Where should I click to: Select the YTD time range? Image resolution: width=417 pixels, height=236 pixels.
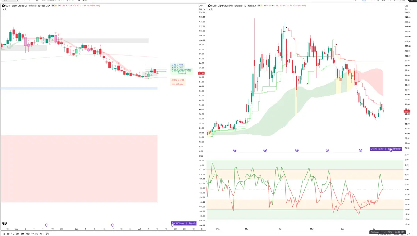coord(27,234)
